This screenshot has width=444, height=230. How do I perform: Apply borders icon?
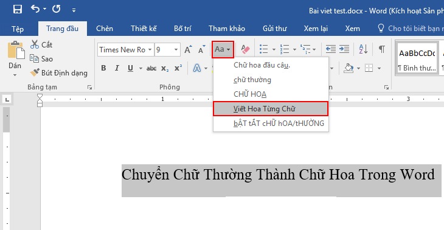(369, 68)
